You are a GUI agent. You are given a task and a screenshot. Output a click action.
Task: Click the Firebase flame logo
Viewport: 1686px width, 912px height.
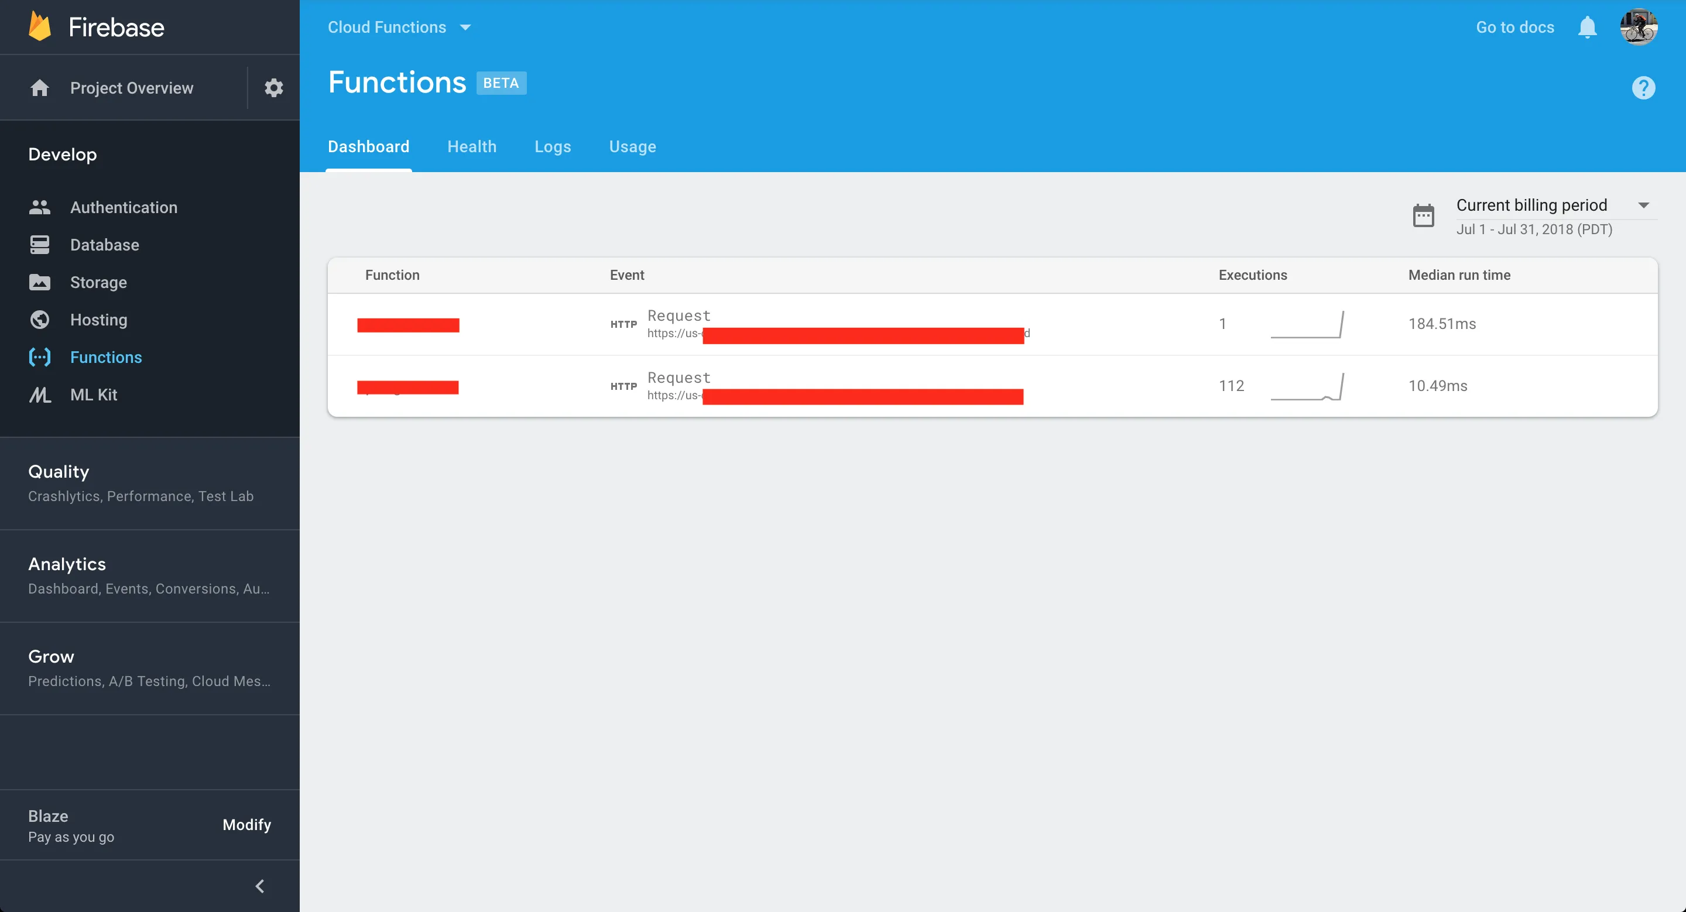[x=40, y=27]
